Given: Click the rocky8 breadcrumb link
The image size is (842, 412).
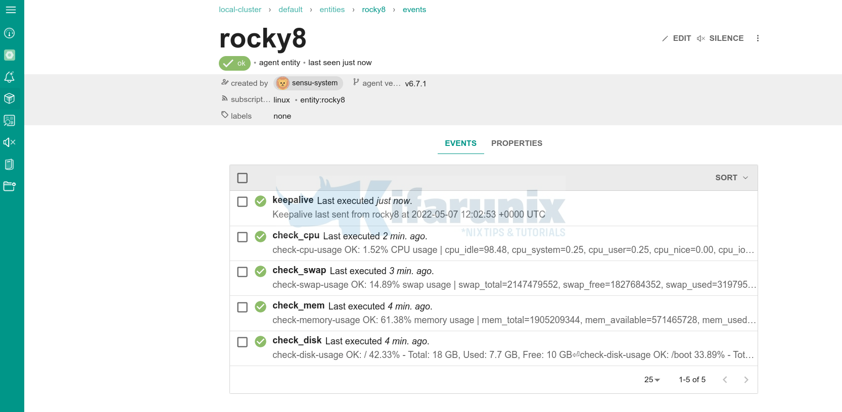Looking at the screenshot, I should coord(373,10).
